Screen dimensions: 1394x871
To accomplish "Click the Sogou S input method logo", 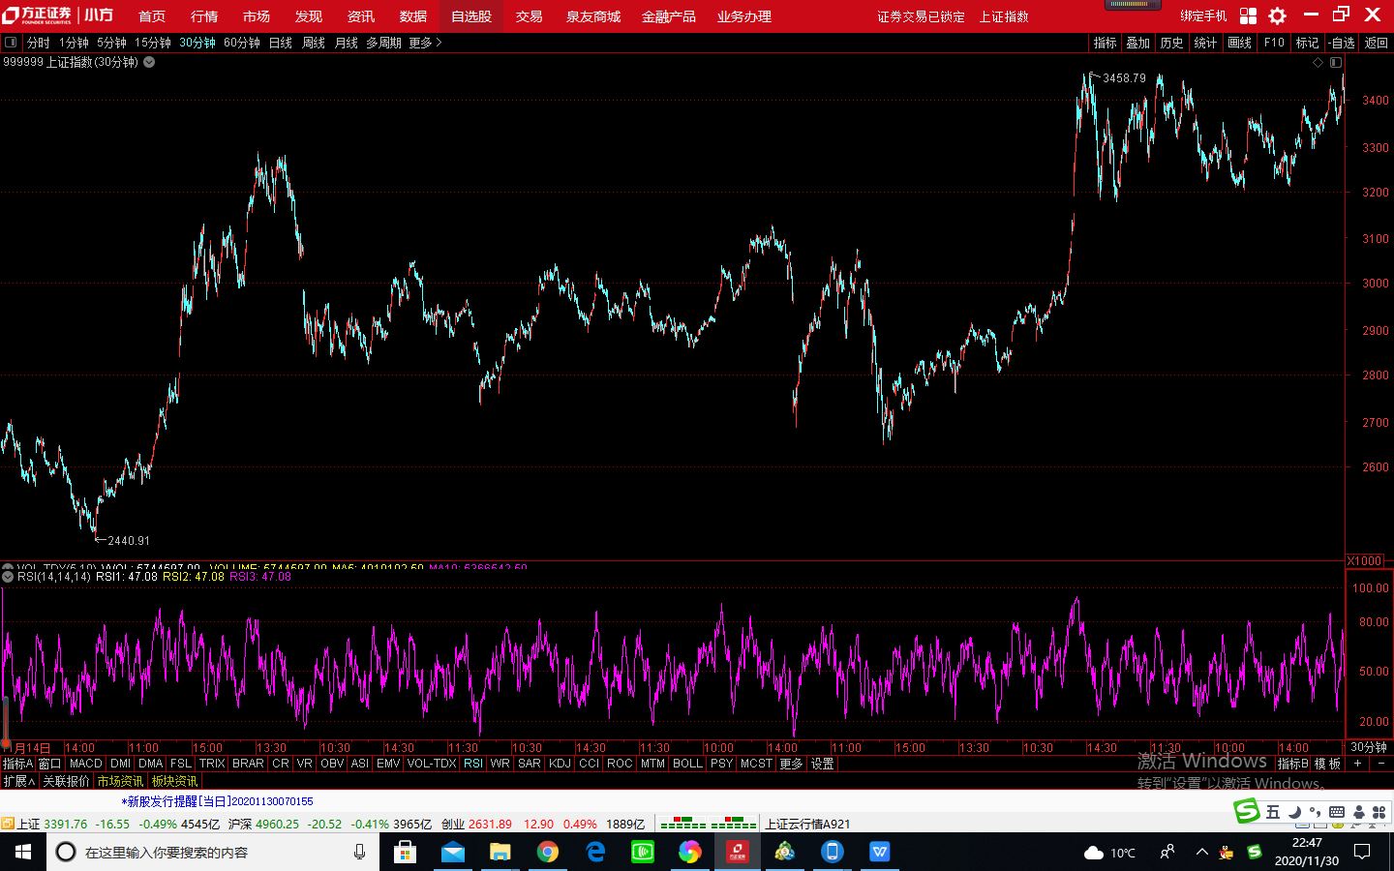I will pos(1247,811).
